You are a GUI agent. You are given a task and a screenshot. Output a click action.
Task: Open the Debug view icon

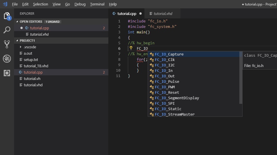[7, 59]
